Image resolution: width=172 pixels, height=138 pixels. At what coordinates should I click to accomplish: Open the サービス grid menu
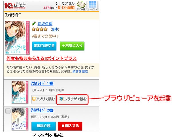pos(93,6)
